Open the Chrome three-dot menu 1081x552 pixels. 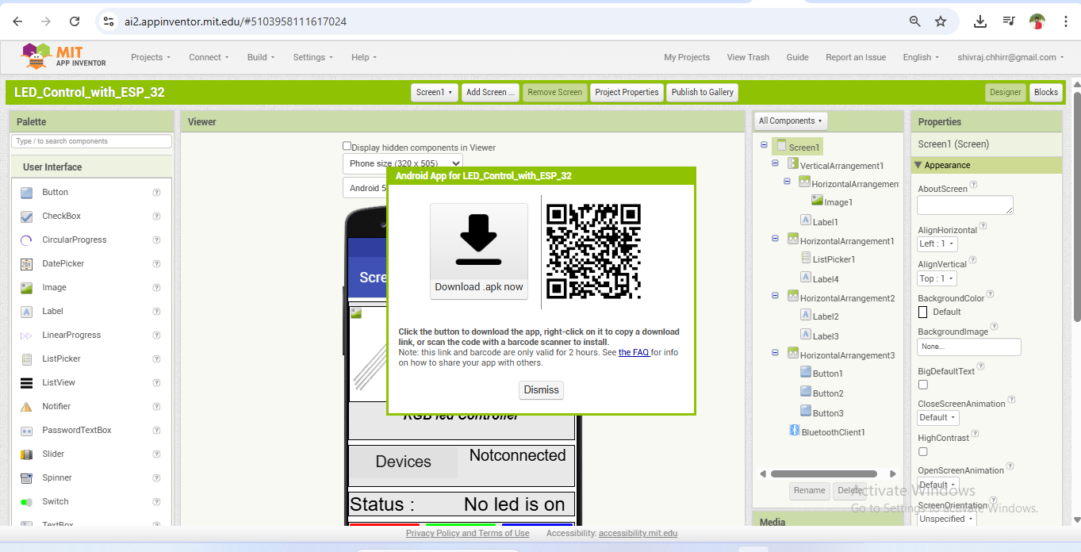pyautogui.click(x=1066, y=21)
